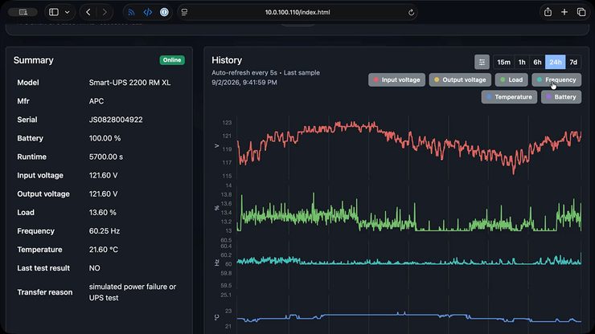Toggle the Battery series
The height and width of the screenshot is (334, 595).
tap(561, 97)
